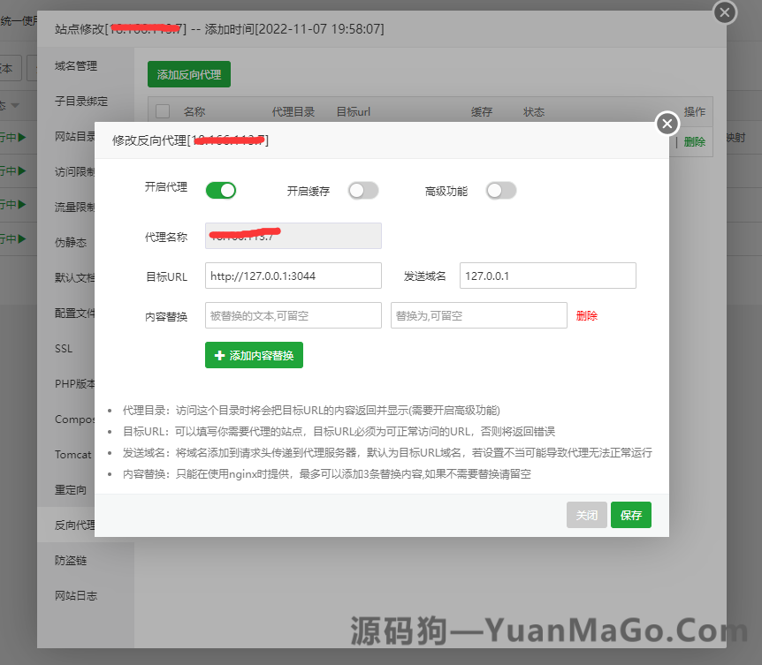This screenshot has height=665, width=762.
Task: Turn on the 高级功能 toggle
Action: (501, 190)
